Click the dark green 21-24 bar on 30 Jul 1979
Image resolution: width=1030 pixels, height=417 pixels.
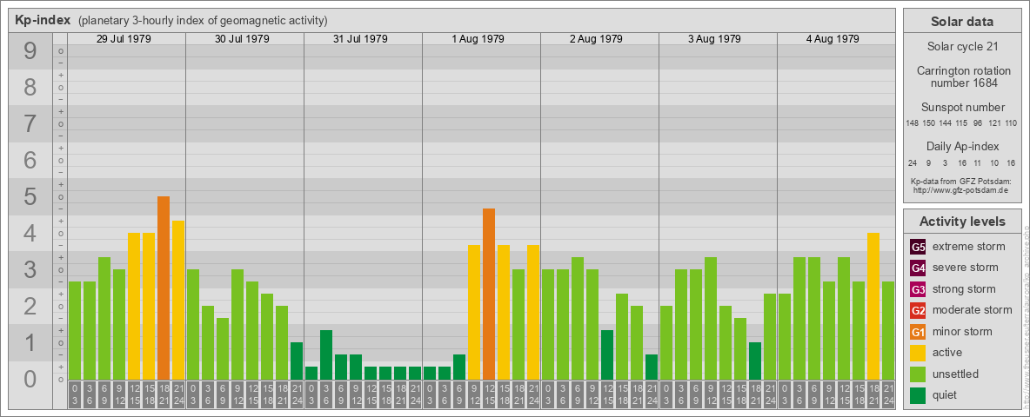pos(297,361)
